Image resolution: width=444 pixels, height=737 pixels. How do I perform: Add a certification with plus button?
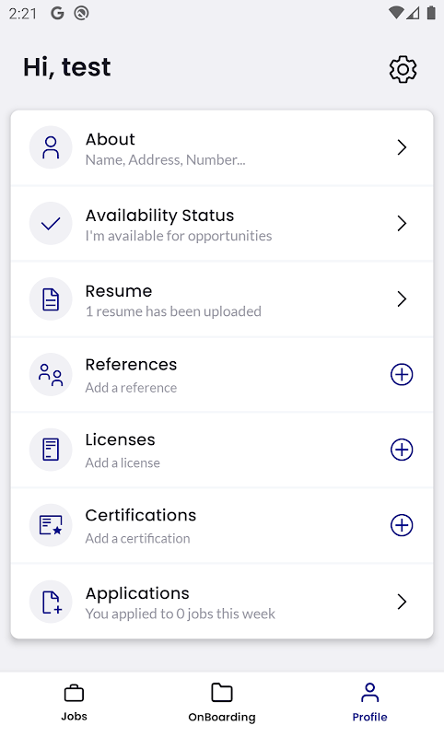pyautogui.click(x=402, y=525)
